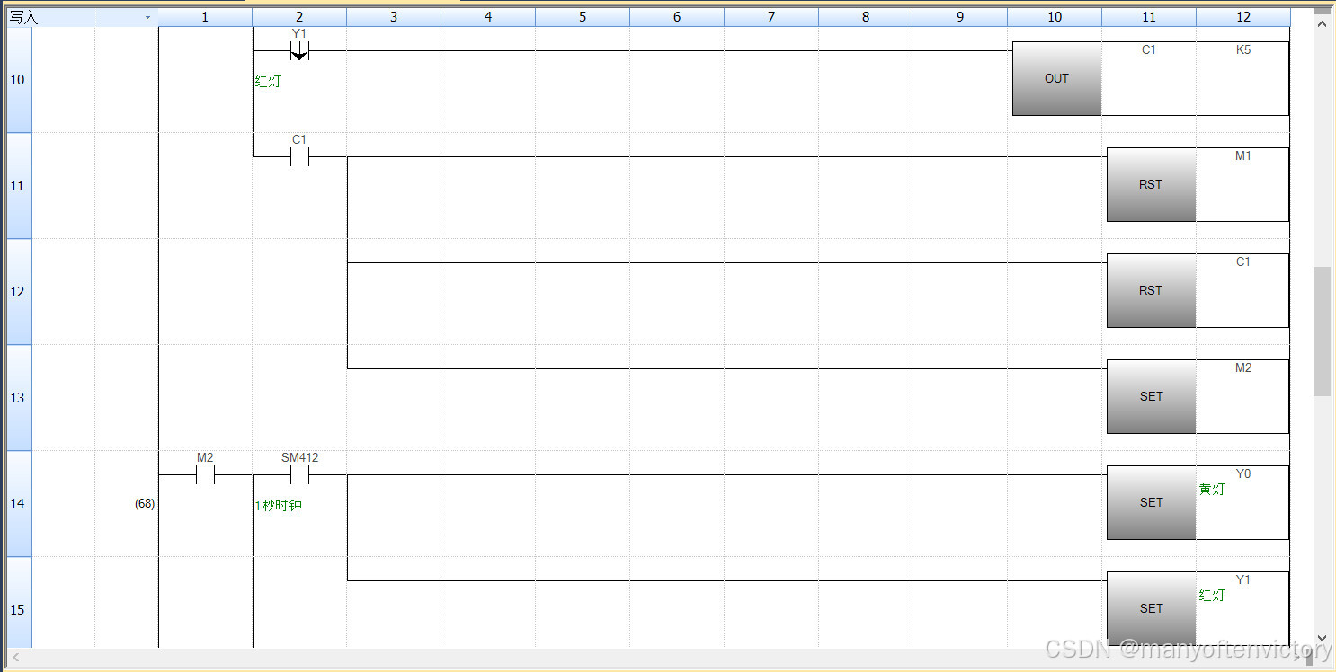
Task: Click the RST block for M1
Action: click(x=1151, y=184)
